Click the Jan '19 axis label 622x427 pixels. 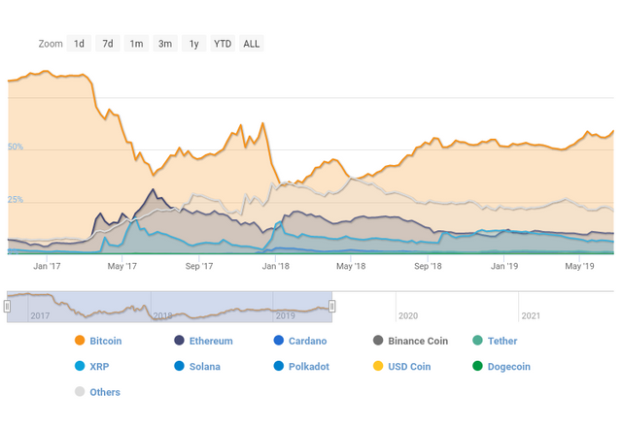(x=504, y=266)
